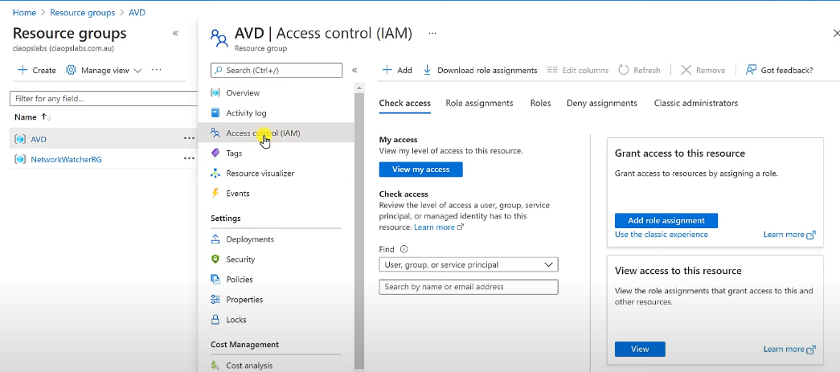Screen dimensions: 840x372
Task: Expand the Manage view dropdown
Action: (137, 71)
